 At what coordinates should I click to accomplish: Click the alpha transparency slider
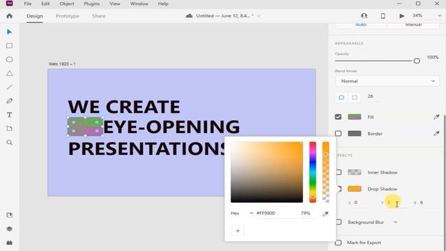tap(325, 172)
